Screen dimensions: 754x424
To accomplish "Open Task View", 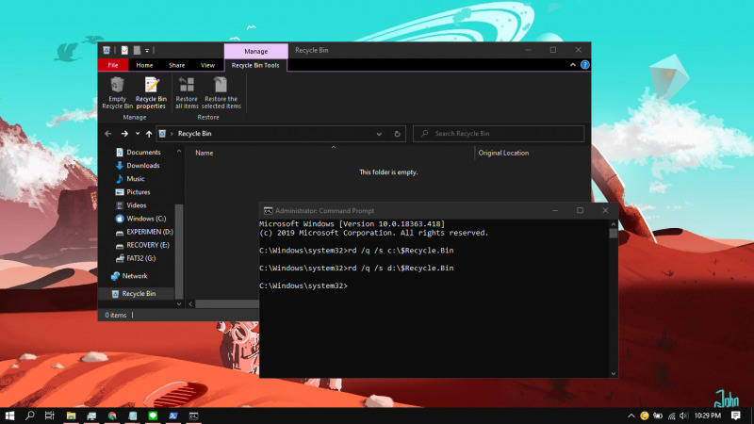I will click(50, 416).
